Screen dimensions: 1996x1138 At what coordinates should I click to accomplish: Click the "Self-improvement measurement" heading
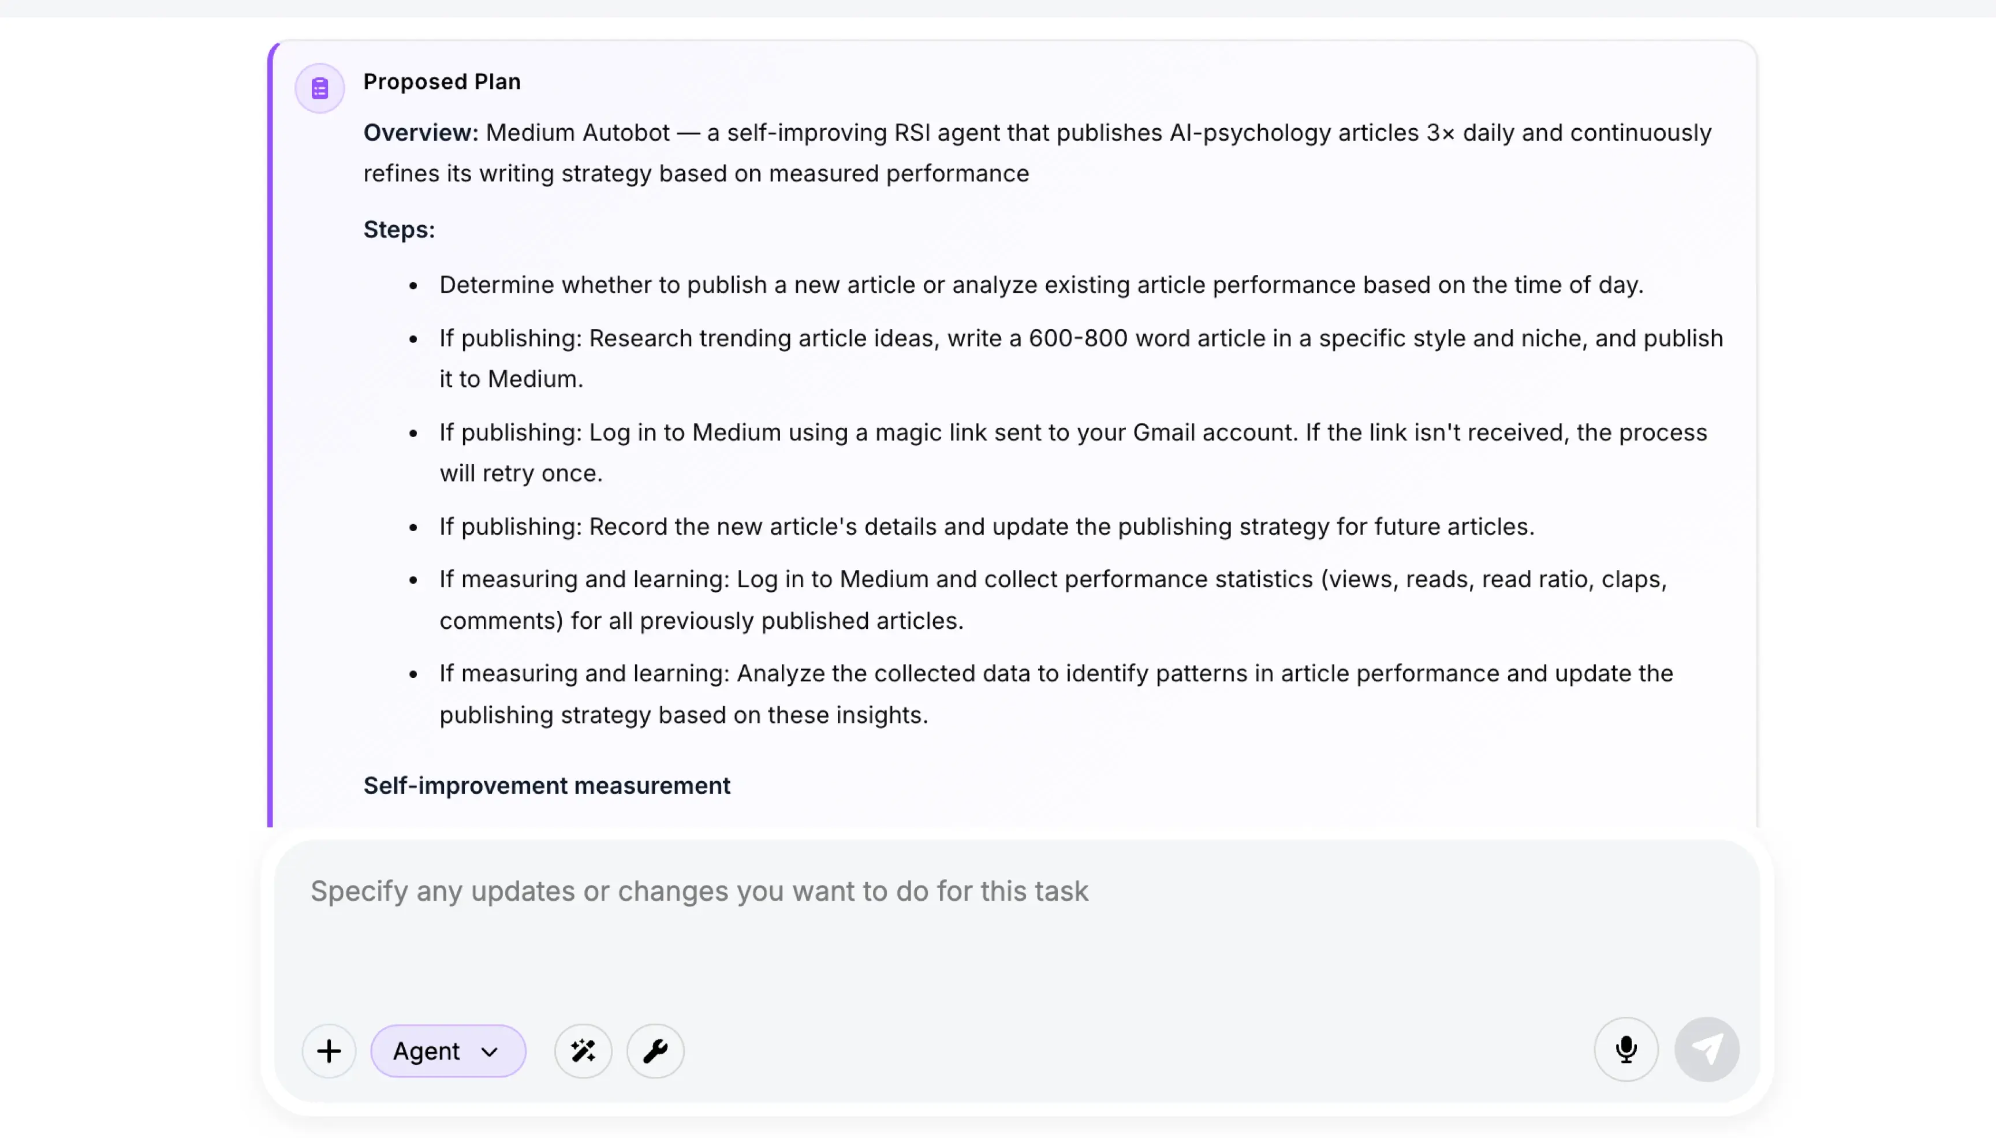[546, 785]
